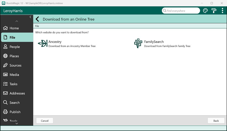
Task: Click 'Which website do you want' prompt text
Action: click(62, 32)
